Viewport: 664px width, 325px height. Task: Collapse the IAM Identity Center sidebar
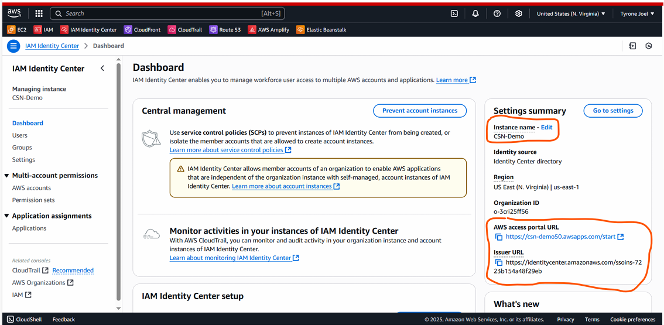[102, 68]
